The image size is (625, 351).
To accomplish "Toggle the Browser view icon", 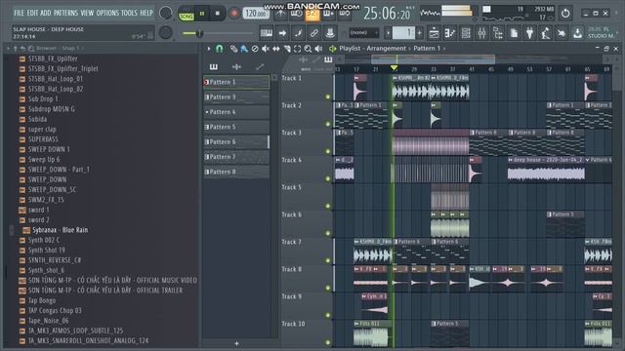I will (498, 33).
